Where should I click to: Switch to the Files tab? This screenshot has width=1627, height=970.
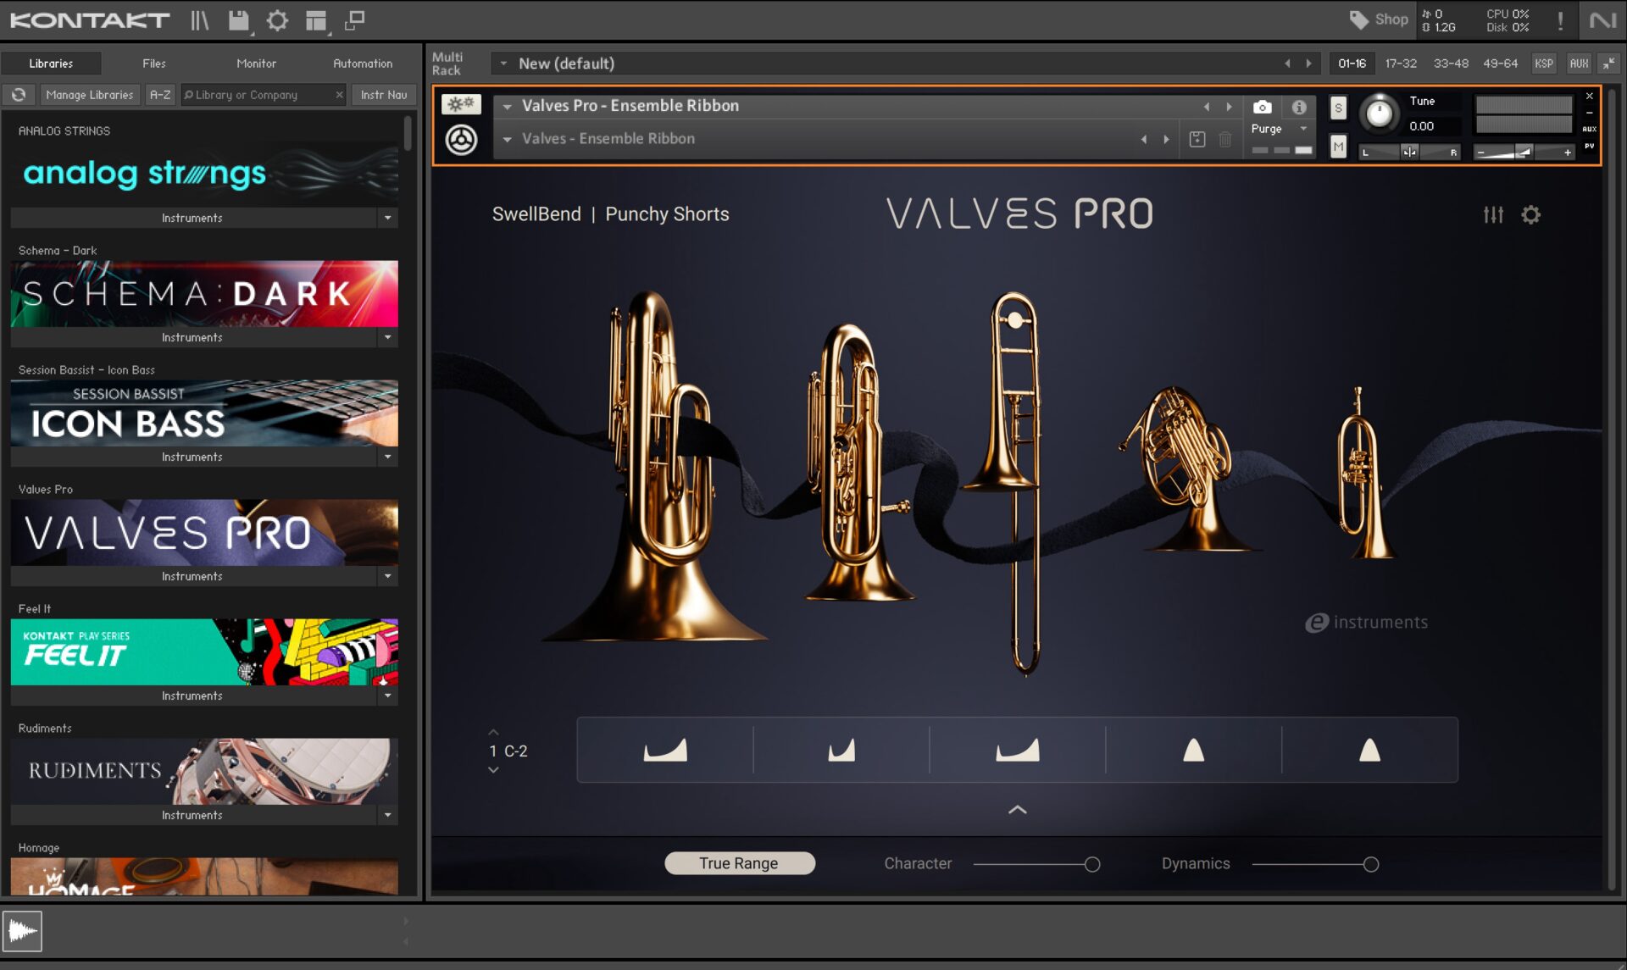[x=153, y=63]
